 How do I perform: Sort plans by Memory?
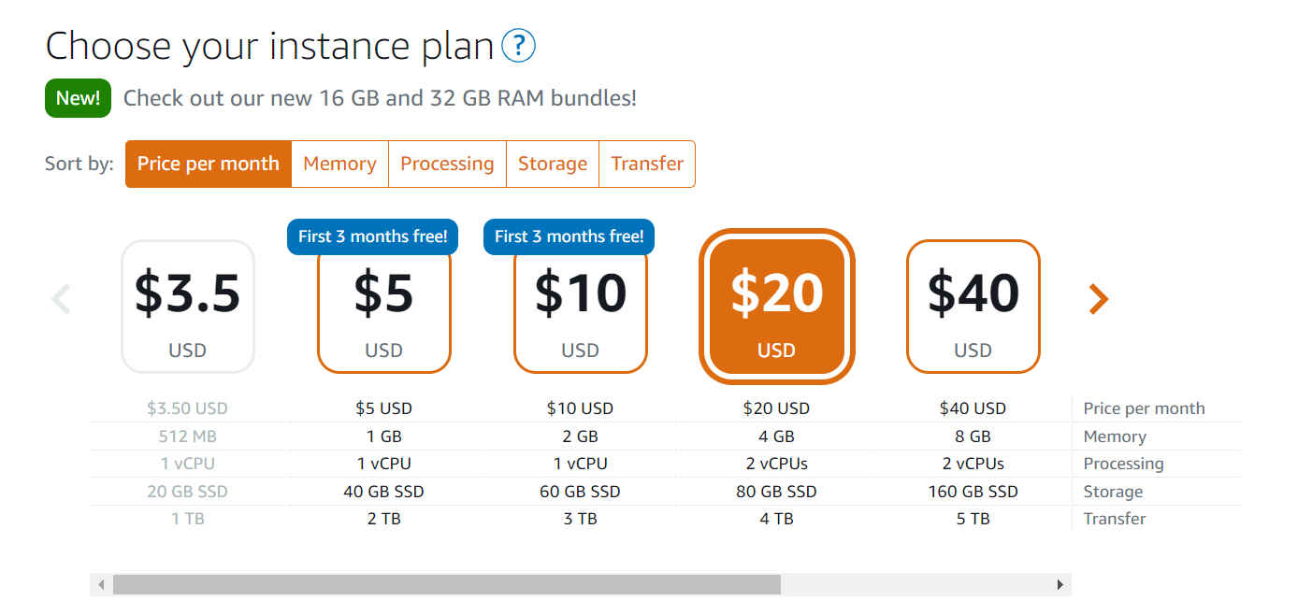339,164
